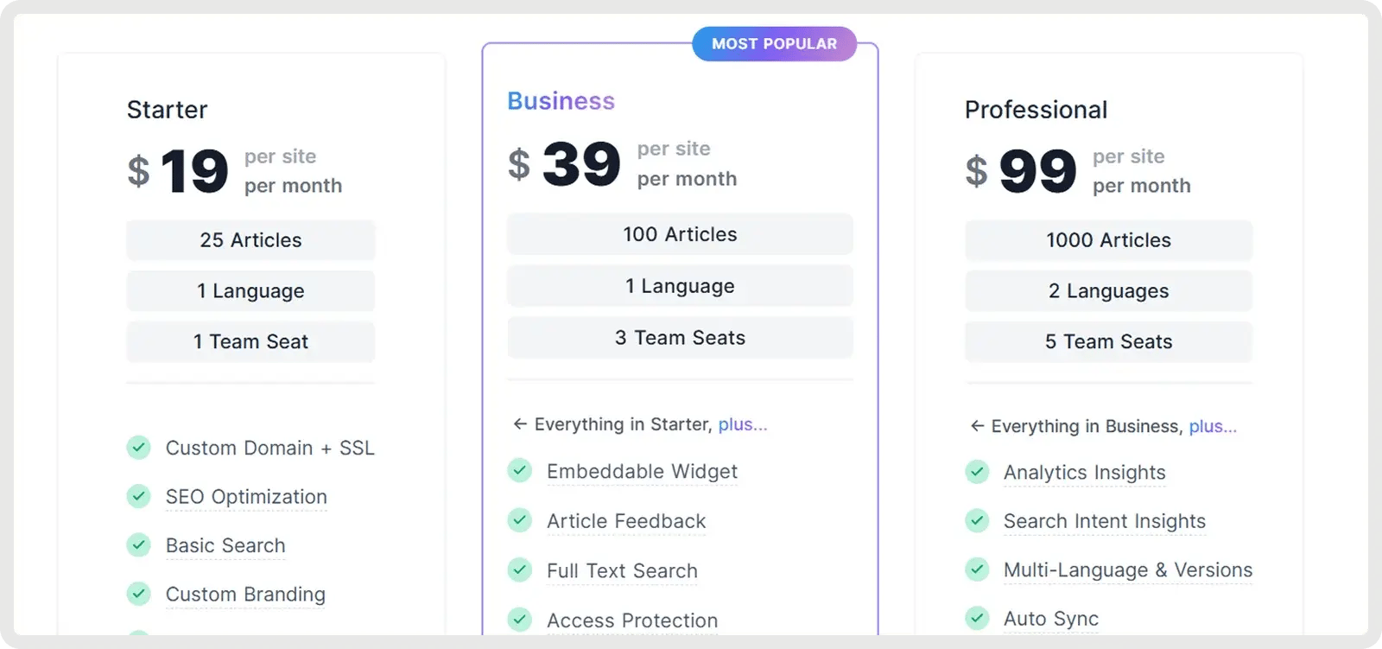
Task: Click the Multi-Language & Versions feature label
Action: 1127,570
